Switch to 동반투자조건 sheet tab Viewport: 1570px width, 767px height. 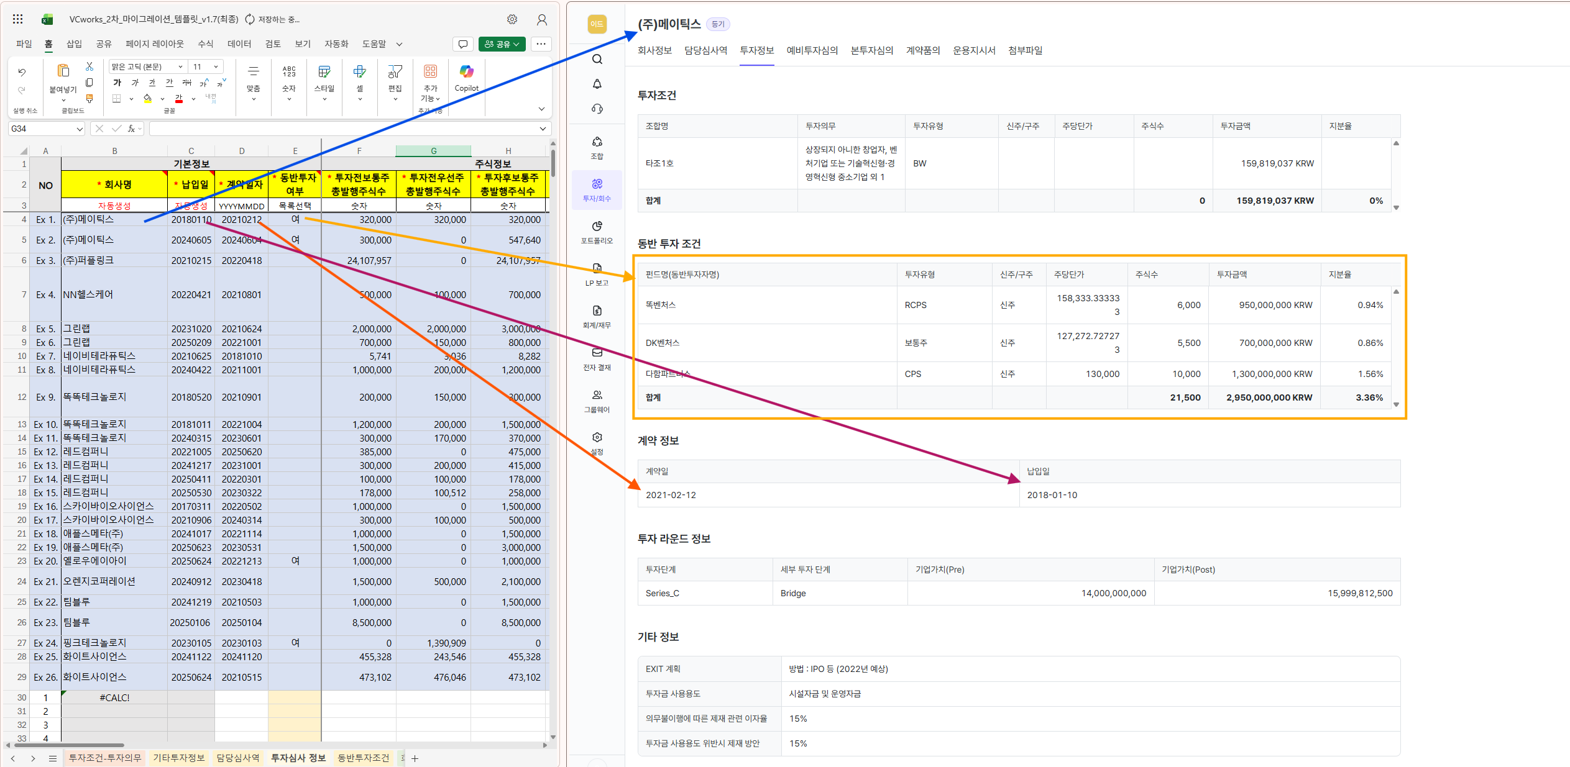[363, 758]
